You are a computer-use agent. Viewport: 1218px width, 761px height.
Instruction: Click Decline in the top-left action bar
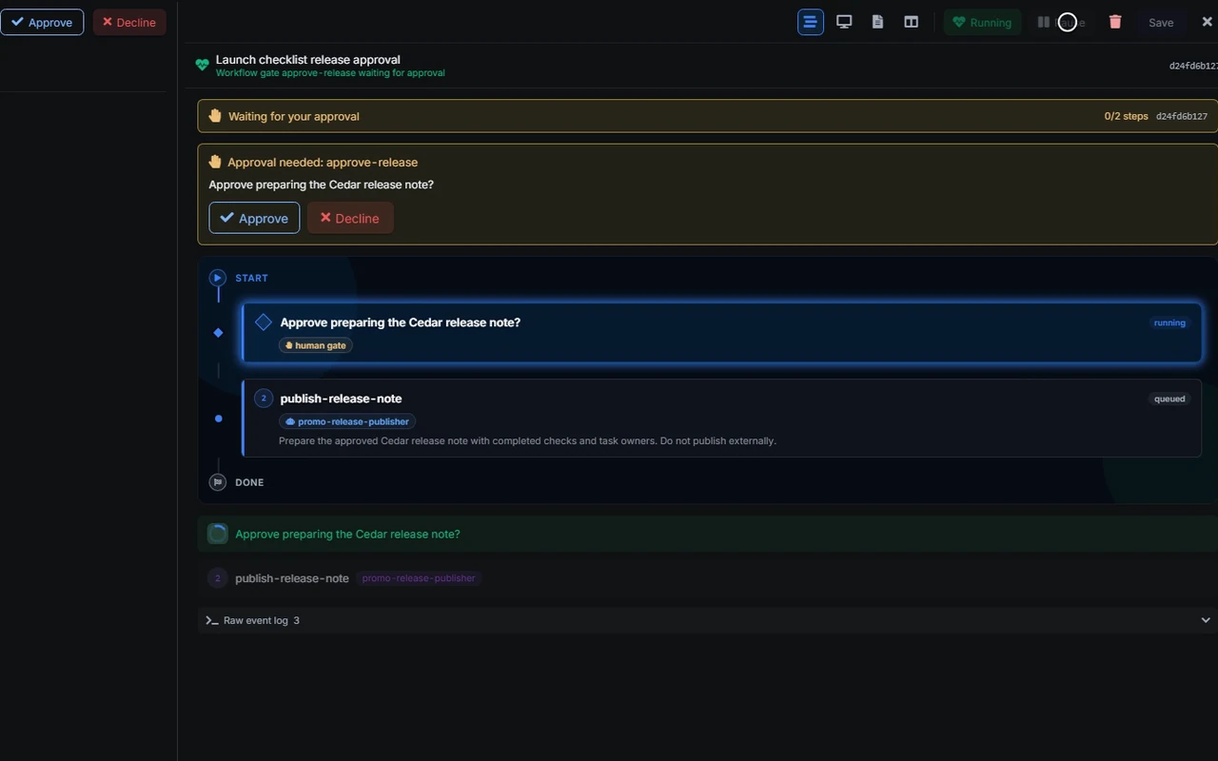129,22
